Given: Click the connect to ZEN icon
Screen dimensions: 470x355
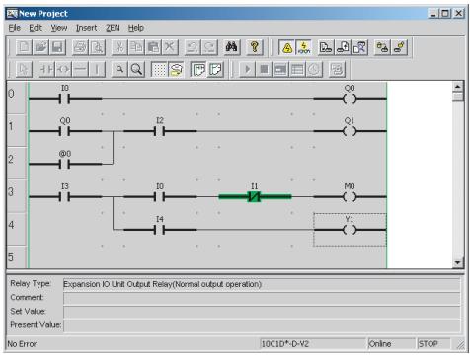Looking at the screenshot, I should 382,48.
